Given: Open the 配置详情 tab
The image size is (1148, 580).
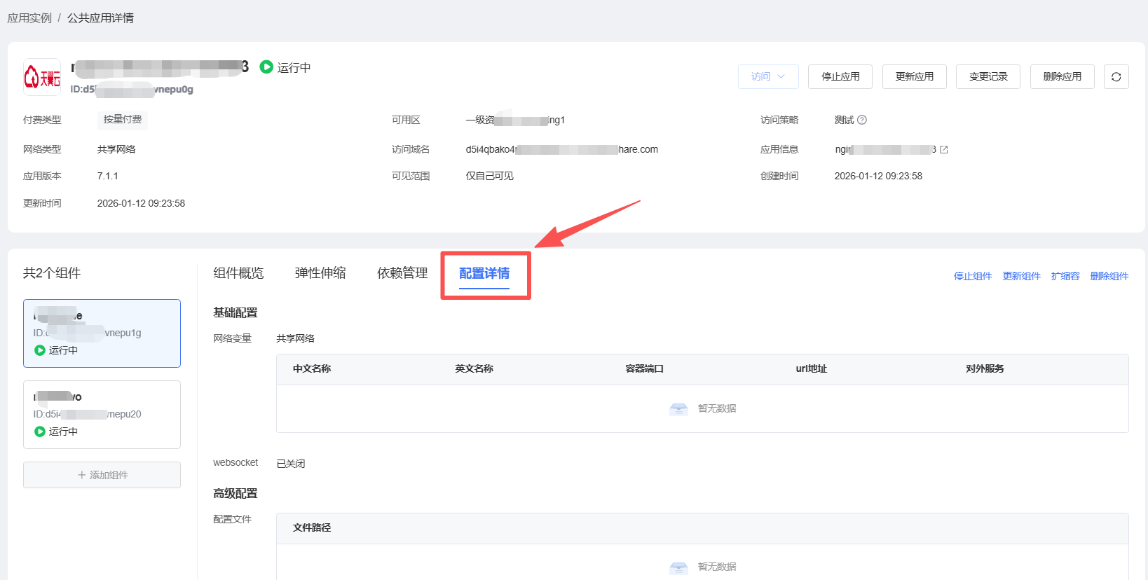Looking at the screenshot, I should click(484, 274).
